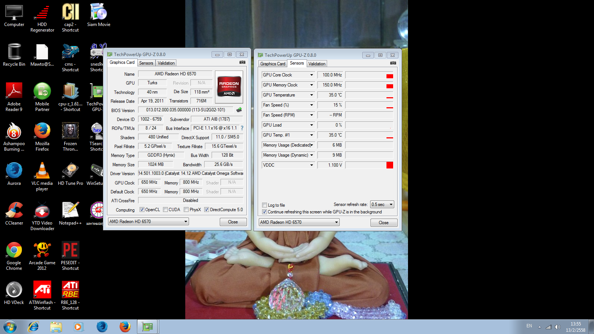
Task: Open Ashampoo Burning desktop icon
Action: pyautogui.click(x=14, y=137)
